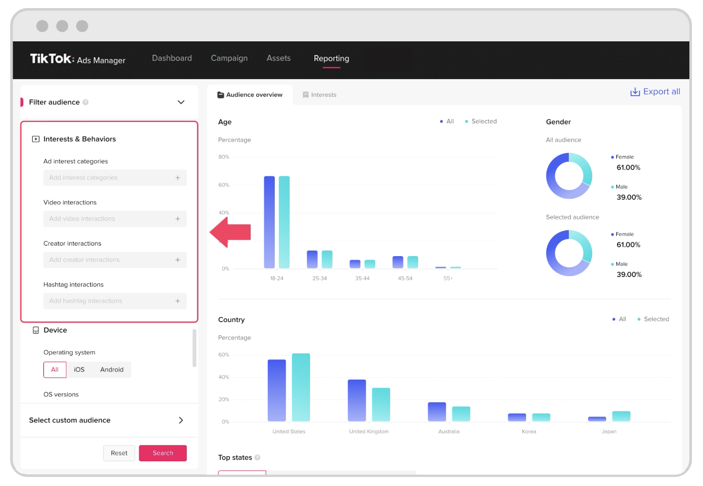Click the United States teal bar
The height and width of the screenshot is (486, 703).
tap(301, 387)
